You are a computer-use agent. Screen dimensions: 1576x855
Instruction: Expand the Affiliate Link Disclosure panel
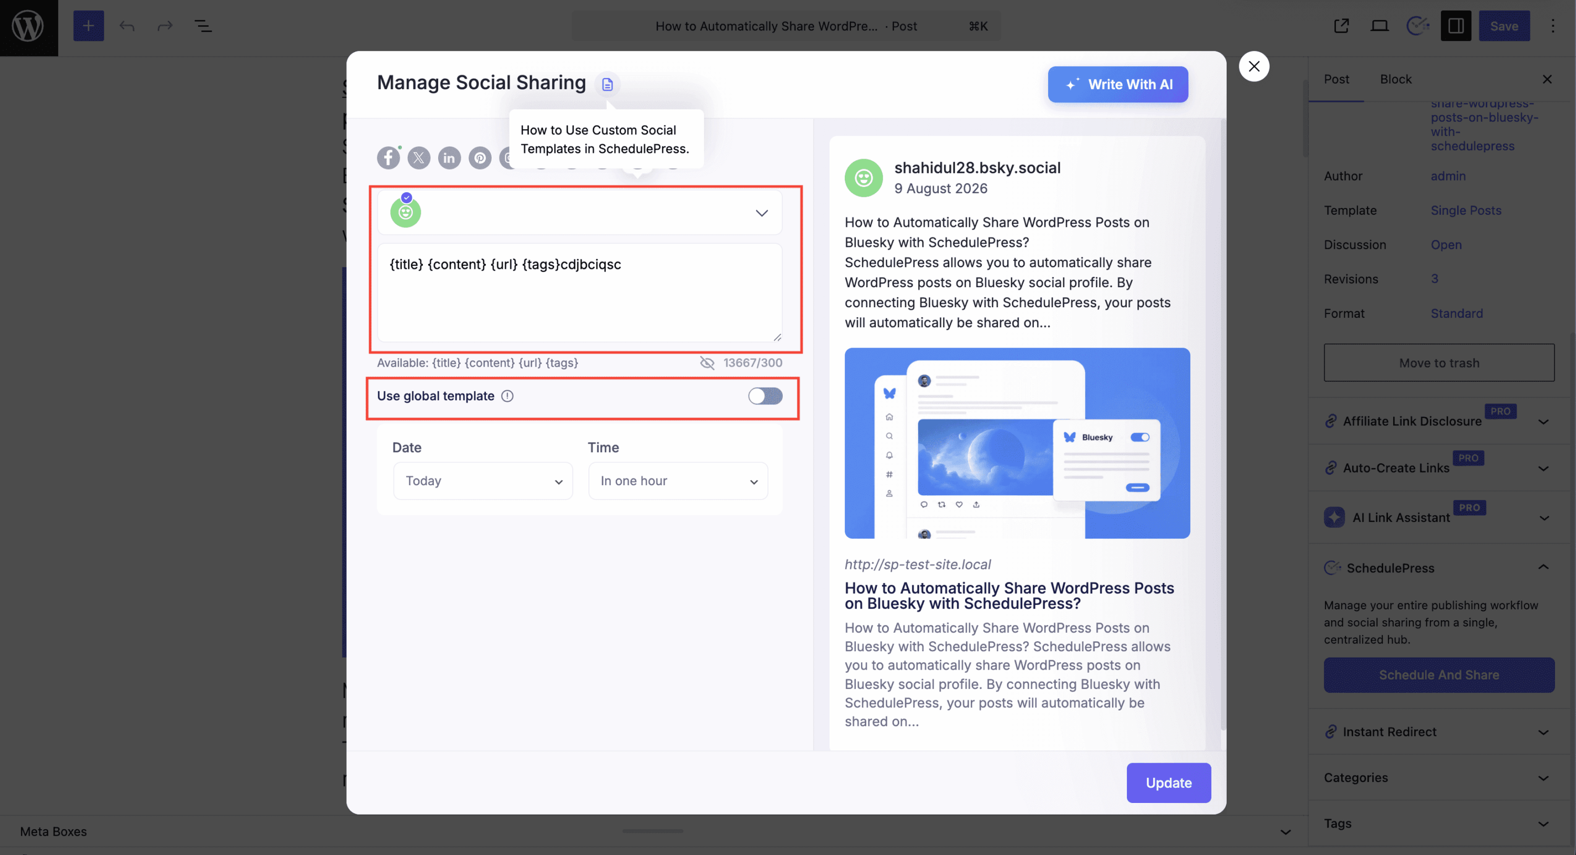pos(1438,421)
